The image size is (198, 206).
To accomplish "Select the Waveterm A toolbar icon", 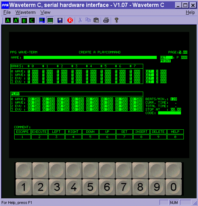I will tap(8, 20).
